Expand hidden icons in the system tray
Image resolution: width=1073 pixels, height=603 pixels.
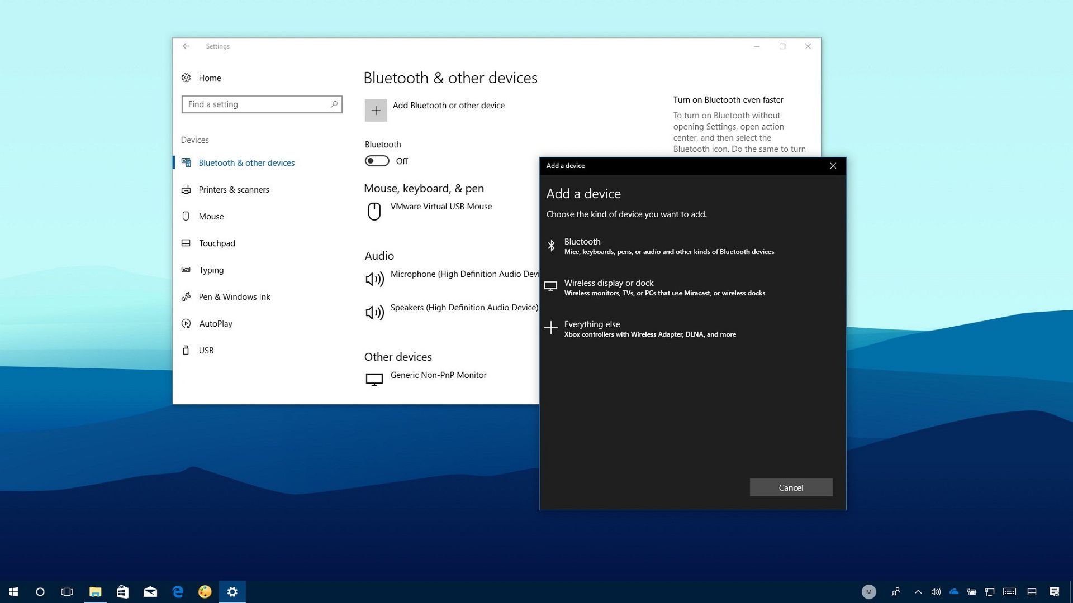click(x=917, y=592)
